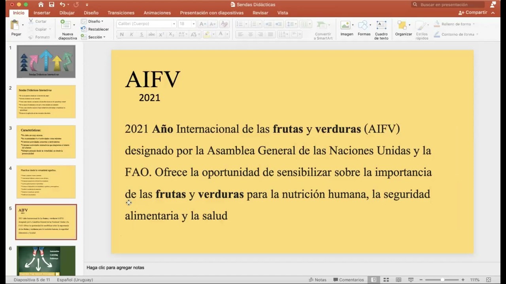This screenshot has width=506, height=284.
Task: Collapse the ribbon with the chevron
Action: [493, 13]
